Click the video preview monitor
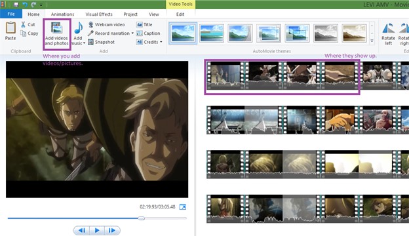The image size is (409, 236). pos(97,129)
